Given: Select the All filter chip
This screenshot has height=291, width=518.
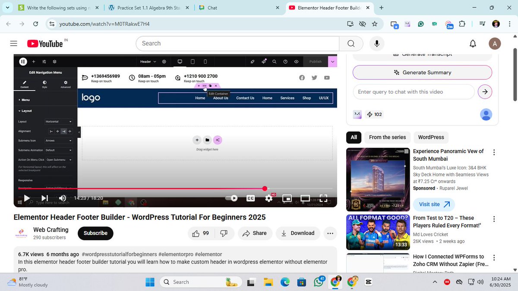Looking at the screenshot, I should [354, 138].
